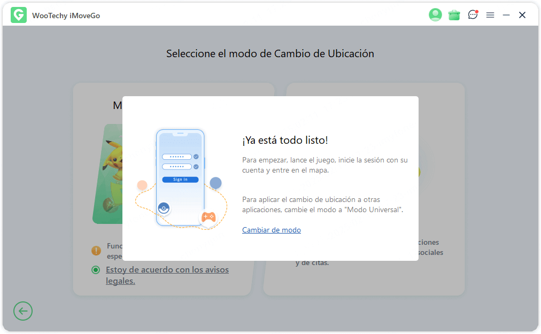Open the WooTechy toolkit icon
Viewport: 541px width, 334px height.
[x=454, y=15]
